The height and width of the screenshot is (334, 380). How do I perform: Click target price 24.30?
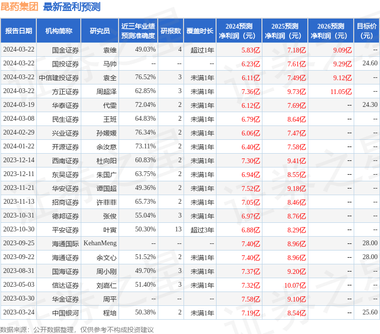(x=370, y=104)
